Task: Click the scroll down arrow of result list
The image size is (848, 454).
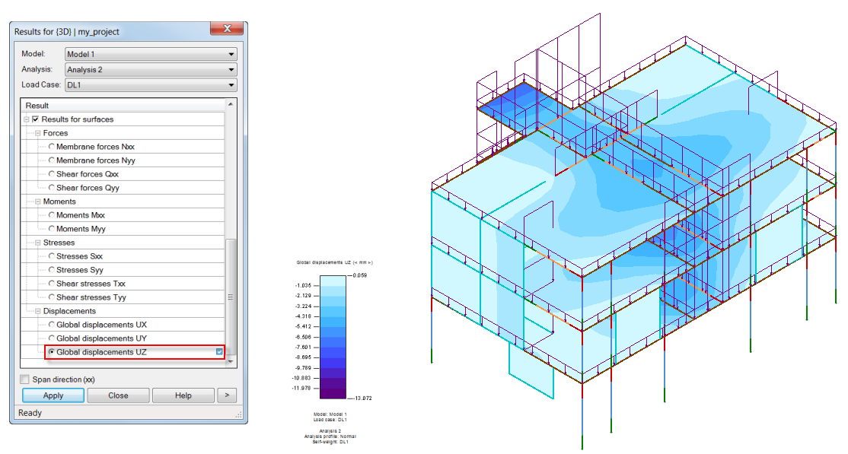Action: [x=231, y=361]
